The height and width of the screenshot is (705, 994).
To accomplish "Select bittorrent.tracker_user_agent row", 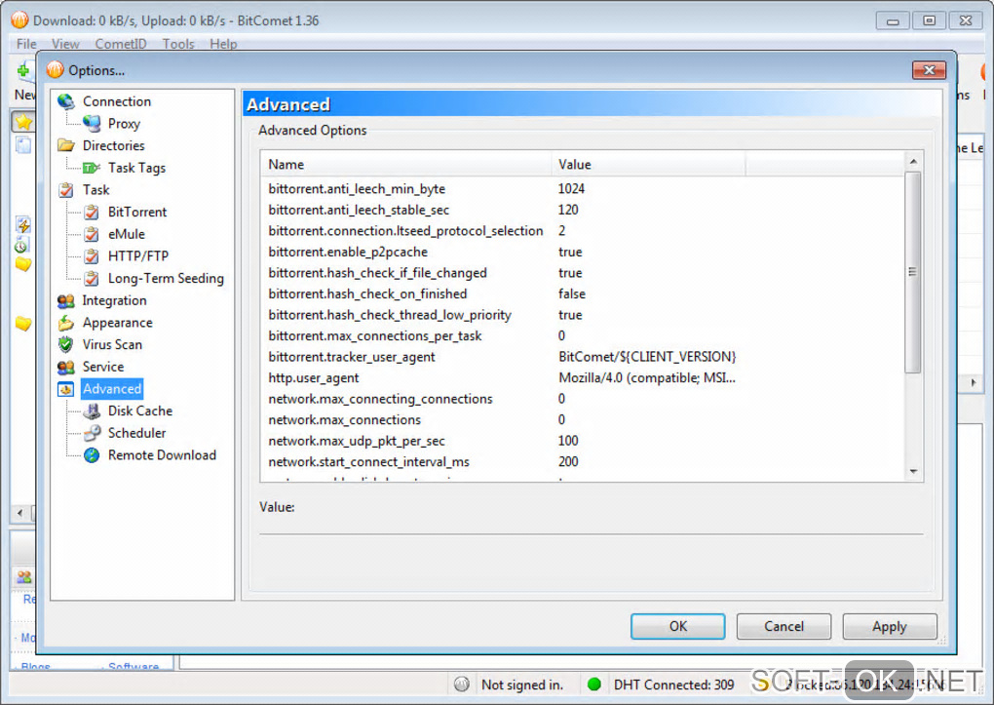I will (582, 356).
